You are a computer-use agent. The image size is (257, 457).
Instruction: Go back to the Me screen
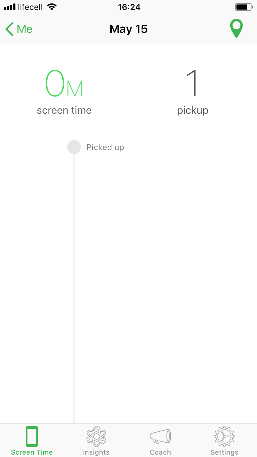[25, 29]
